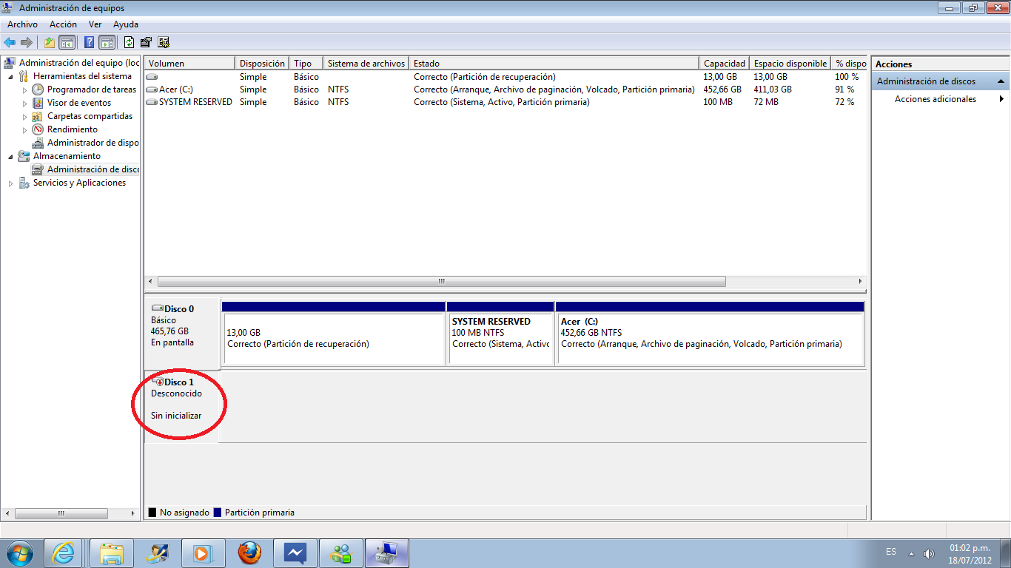The height and width of the screenshot is (568, 1011).
Task: Open Help via question mark icon
Action: (x=90, y=42)
